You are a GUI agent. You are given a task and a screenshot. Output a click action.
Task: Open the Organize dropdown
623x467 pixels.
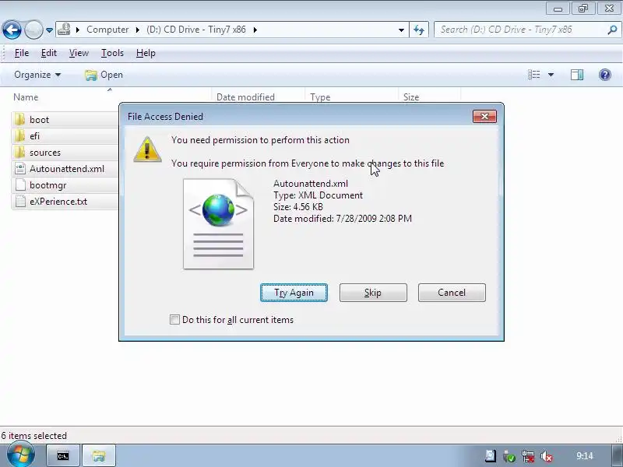point(37,75)
